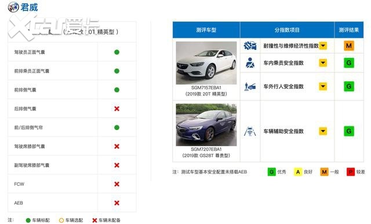Click the 君威 model title text
This screenshot has height=224, width=371.
[29, 7]
